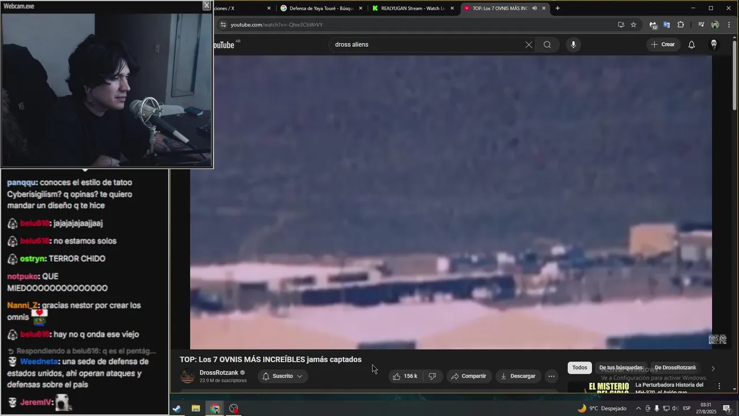This screenshot has width=739, height=416.
Task: Click username Nanni_Z in chat
Action: point(23,306)
